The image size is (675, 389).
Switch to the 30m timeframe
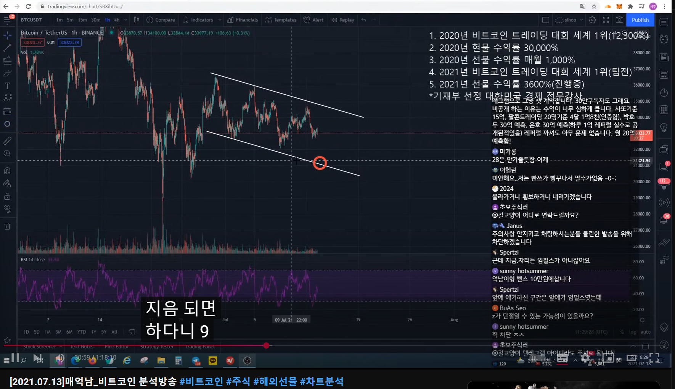[x=96, y=20]
